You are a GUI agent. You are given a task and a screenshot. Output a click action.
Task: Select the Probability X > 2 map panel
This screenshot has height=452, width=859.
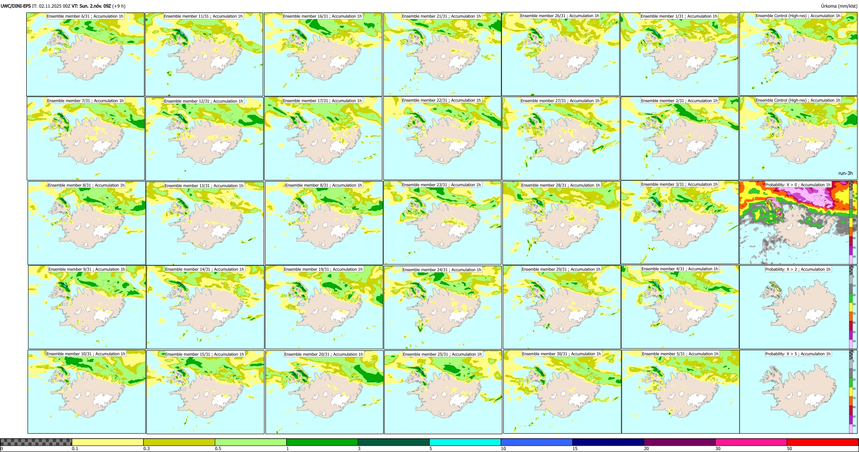click(798, 307)
